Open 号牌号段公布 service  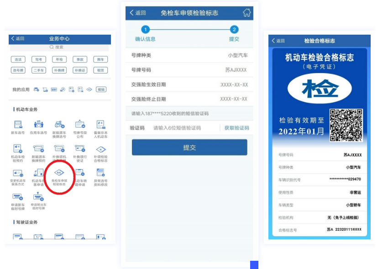click(x=80, y=129)
